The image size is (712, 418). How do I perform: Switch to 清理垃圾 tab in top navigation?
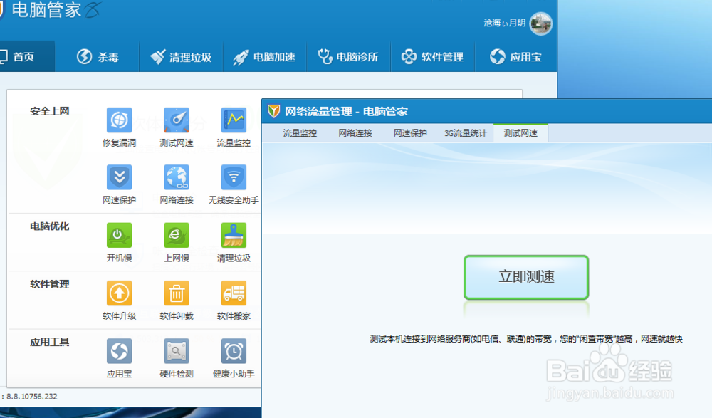point(181,57)
